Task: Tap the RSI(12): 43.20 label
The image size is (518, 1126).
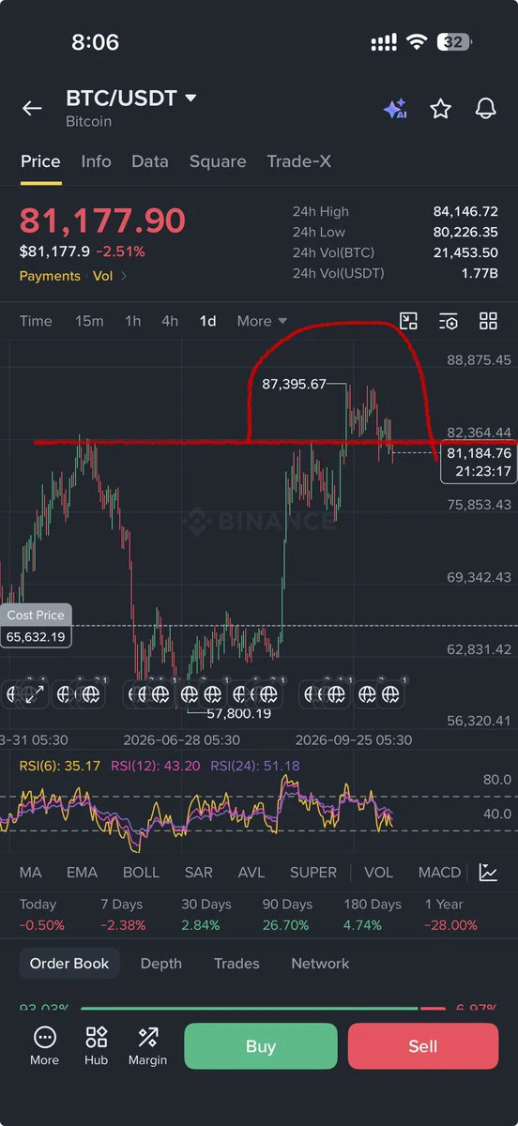Action: pos(156,766)
